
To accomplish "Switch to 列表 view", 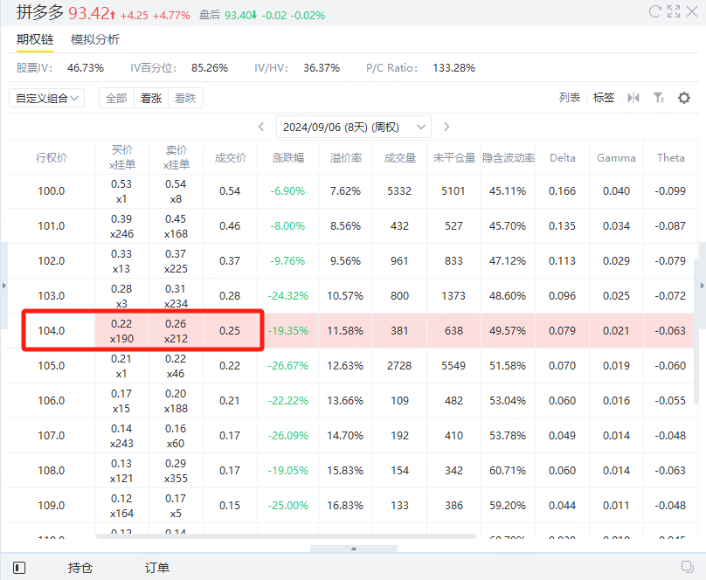I will 570,98.
